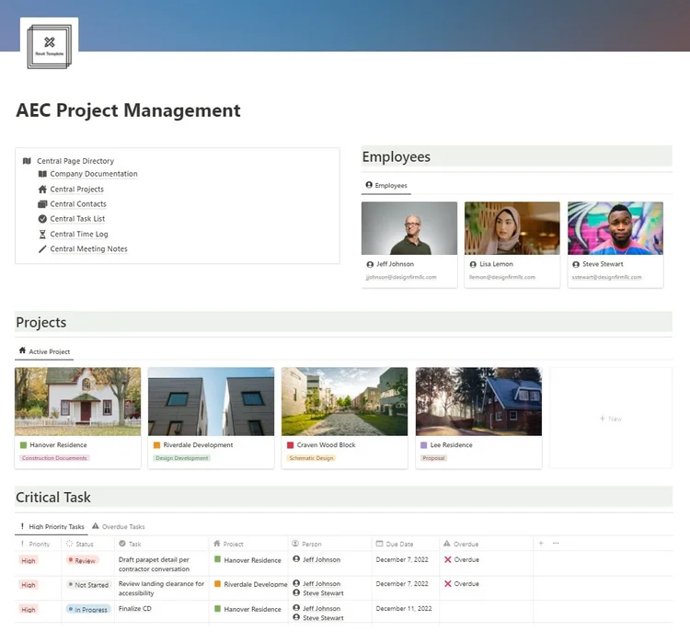The width and height of the screenshot is (690, 643).
Task: Click jjohnson@designfirmllc.com email text
Action: (x=401, y=277)
